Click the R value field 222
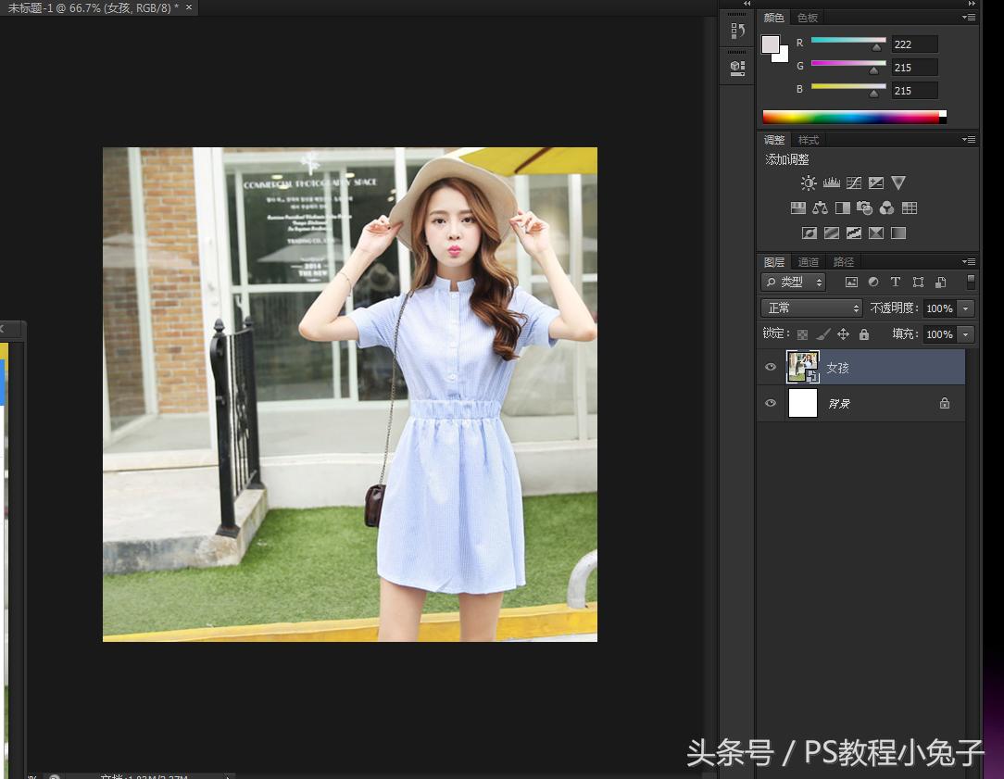This screenshot has height=779, width=1004. click(x=914, y=44)
